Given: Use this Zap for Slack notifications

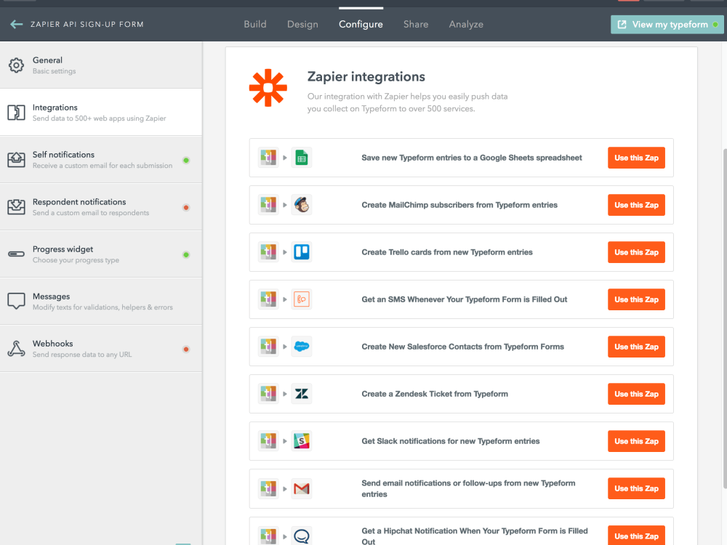Looking at the screenshot, I should [636, 441].
